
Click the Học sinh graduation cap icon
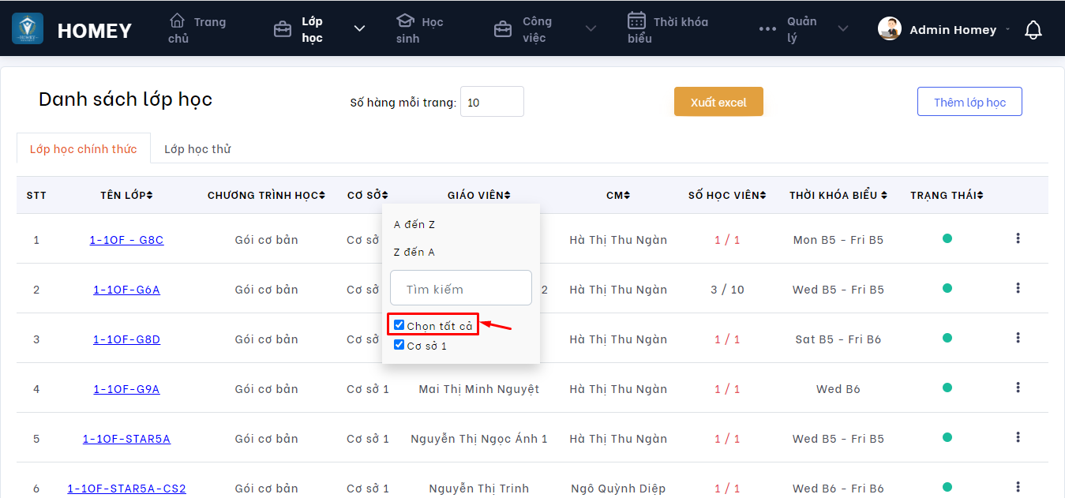coord(406,21)
